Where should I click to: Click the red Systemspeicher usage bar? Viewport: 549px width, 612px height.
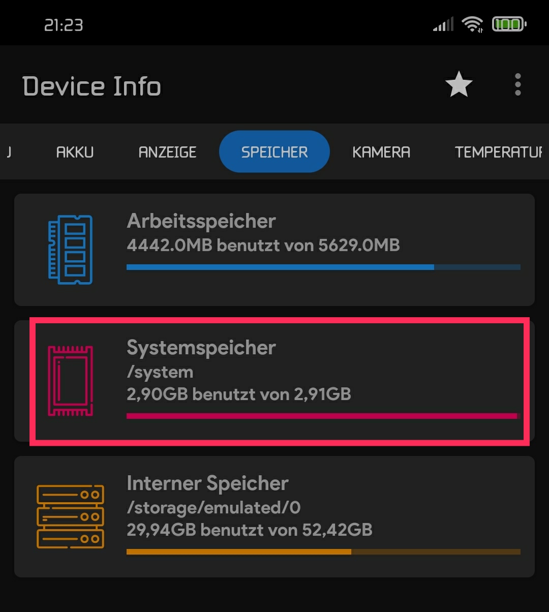point(322,416)
